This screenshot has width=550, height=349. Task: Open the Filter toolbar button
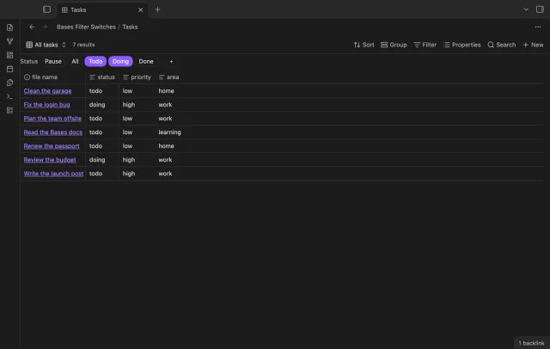point(425,45)
